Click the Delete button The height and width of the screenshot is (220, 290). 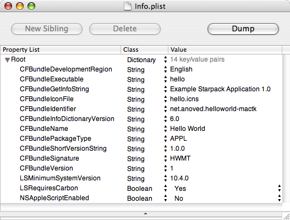click(x=125, y=29)
